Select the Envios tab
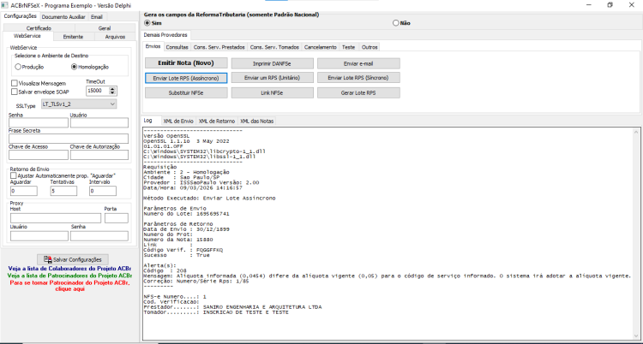Image resolution: width=643 pixels, height=344 pixels. (153, 47)
